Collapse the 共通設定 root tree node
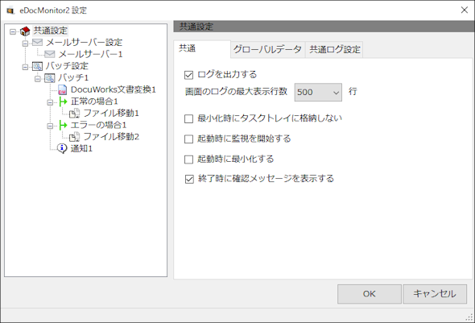Screen dimensions: 475x323 [x=13, y=31]
